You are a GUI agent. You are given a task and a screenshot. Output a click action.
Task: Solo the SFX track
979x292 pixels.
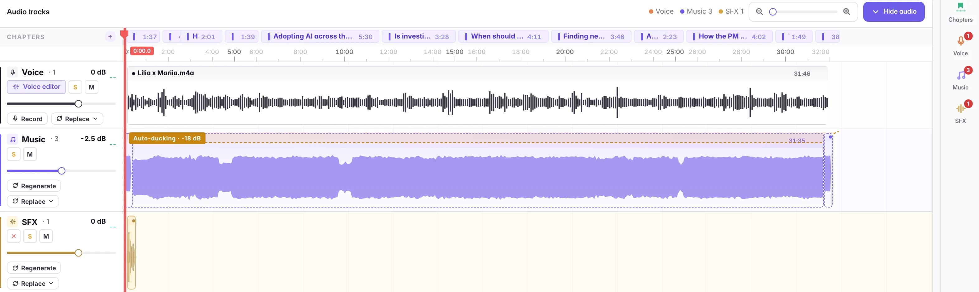[x=30, y=236]
